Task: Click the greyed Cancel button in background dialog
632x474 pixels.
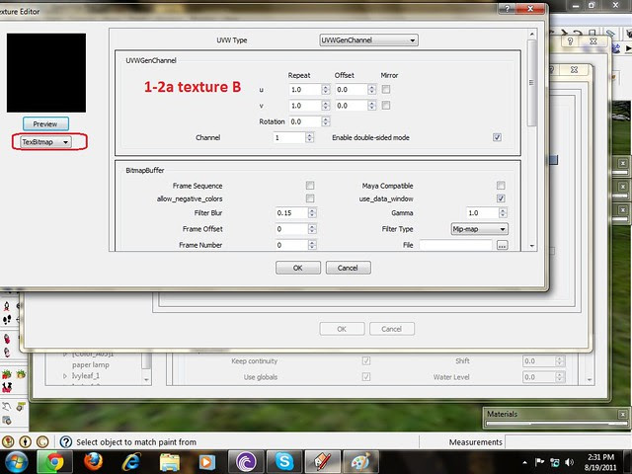Action: click(392, 329)
